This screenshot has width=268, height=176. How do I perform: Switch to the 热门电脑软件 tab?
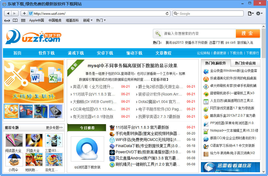tap(216, 63)
